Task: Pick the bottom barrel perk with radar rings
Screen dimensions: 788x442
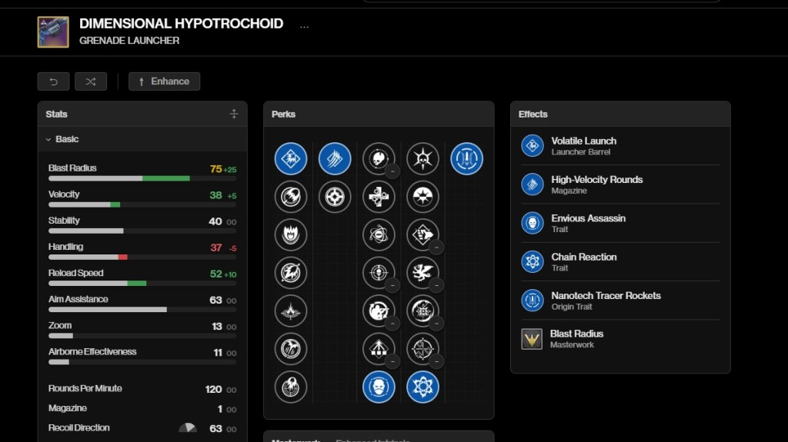Action: tap(290, 387)
